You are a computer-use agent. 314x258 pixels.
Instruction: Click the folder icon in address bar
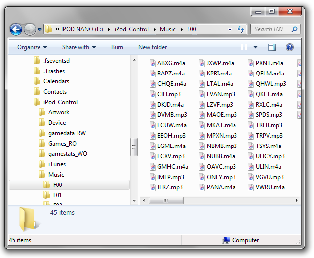coord(48,29)
